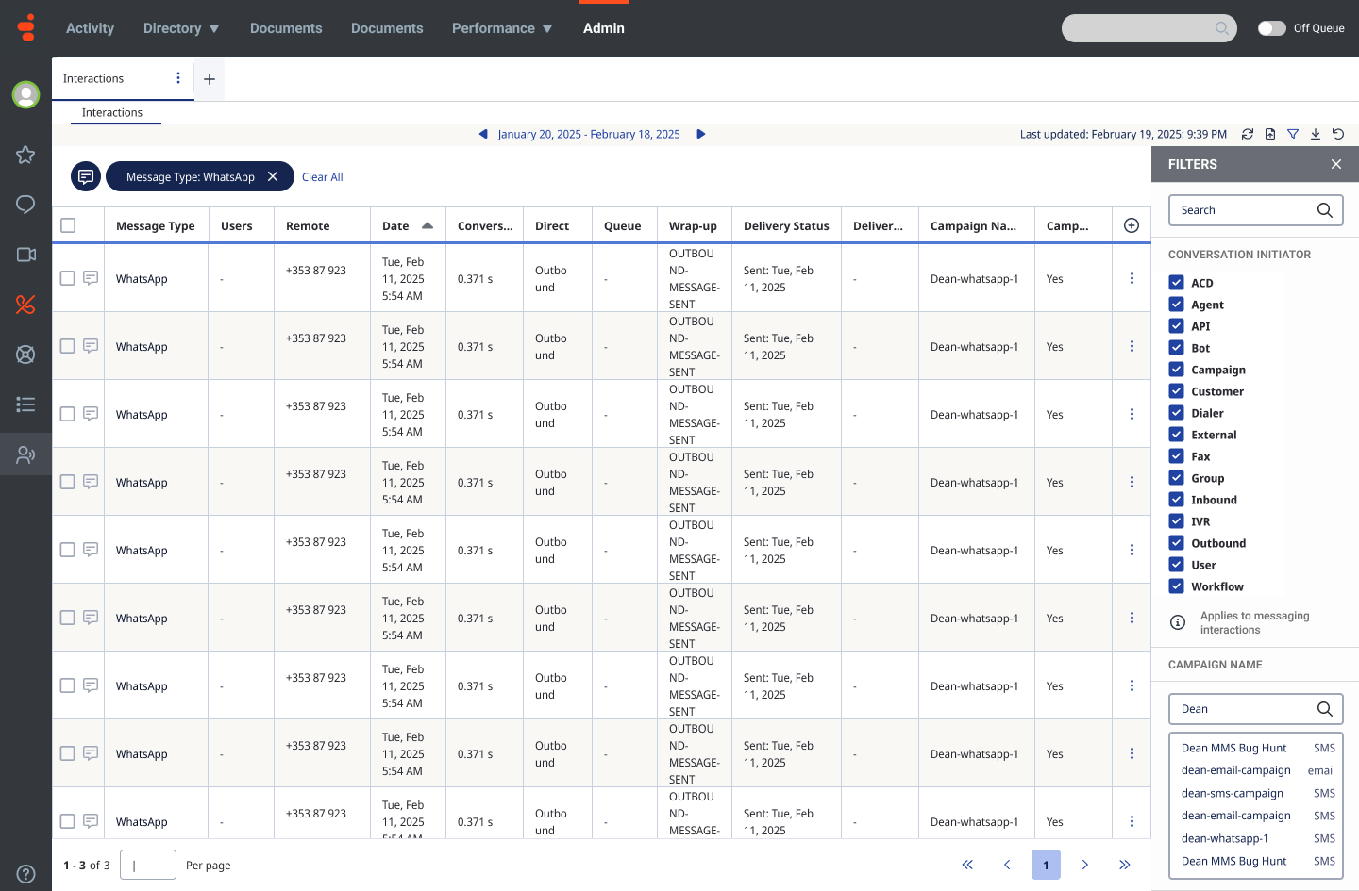
Task: Go to next date range arrow
Action: (701, 134)
